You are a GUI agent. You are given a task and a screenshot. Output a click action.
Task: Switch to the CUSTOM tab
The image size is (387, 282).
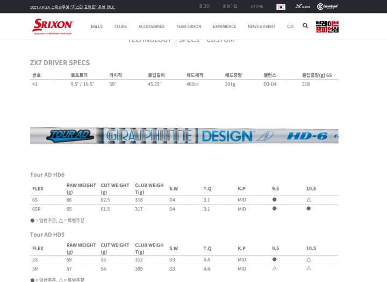(220, 40)
